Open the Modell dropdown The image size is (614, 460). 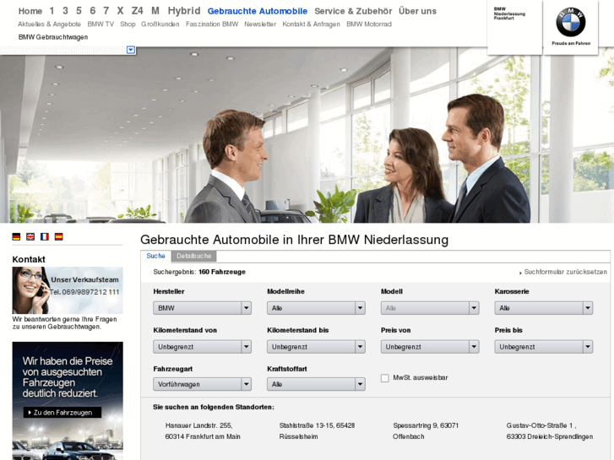pos(430,308)
